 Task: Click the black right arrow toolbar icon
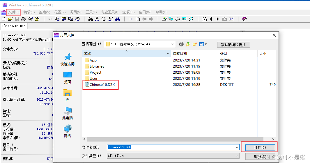coord(218,19)
